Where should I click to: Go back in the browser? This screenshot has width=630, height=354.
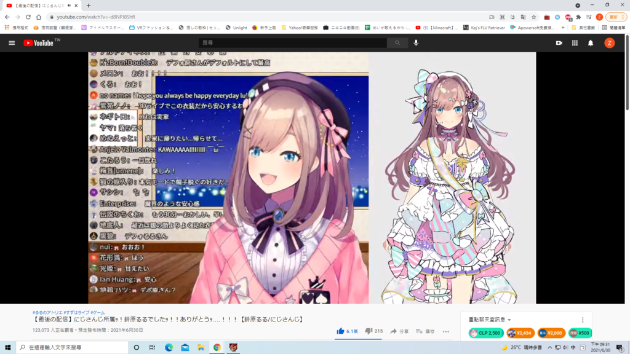(7, 17)
